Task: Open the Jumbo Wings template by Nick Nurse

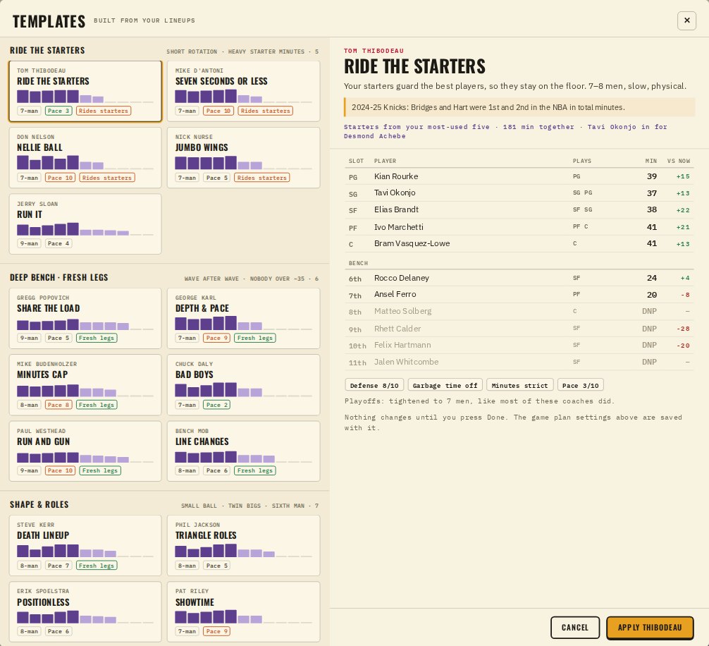Action: [x=243, y=157]
